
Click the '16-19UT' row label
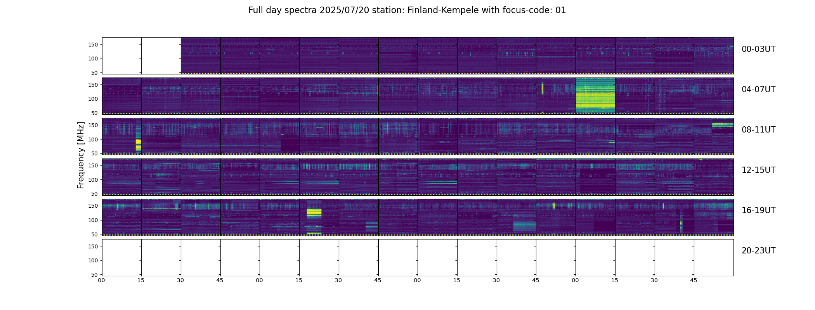coord(758,210)
